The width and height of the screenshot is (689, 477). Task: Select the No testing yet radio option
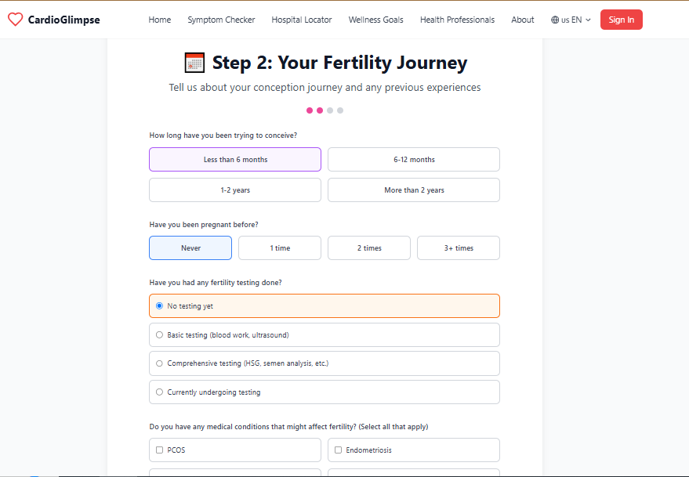(160, 306)
